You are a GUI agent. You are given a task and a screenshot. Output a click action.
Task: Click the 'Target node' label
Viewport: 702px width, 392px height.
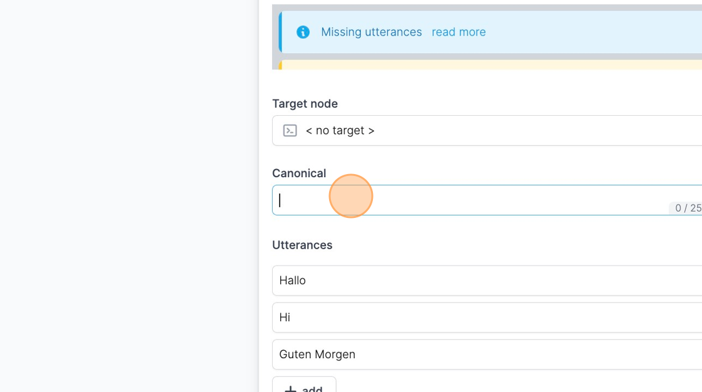click(x=305, y=104)
